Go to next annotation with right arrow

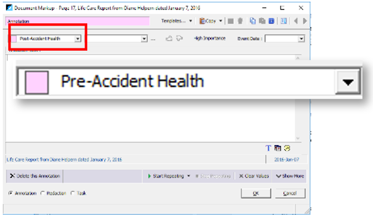pyautogui.click(x=305, y=21)
